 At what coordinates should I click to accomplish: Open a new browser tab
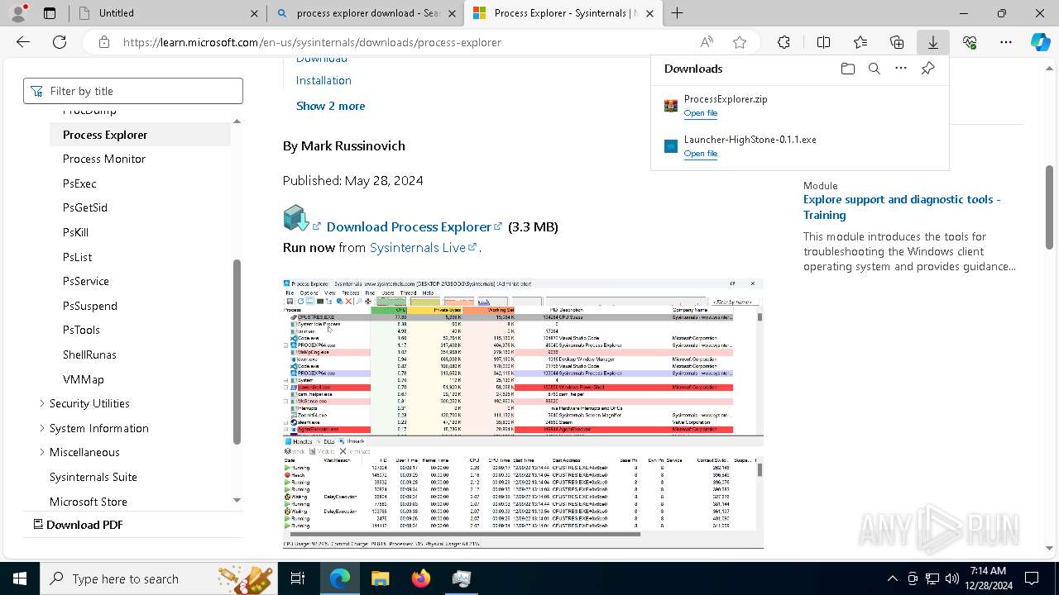coord(677,13)
